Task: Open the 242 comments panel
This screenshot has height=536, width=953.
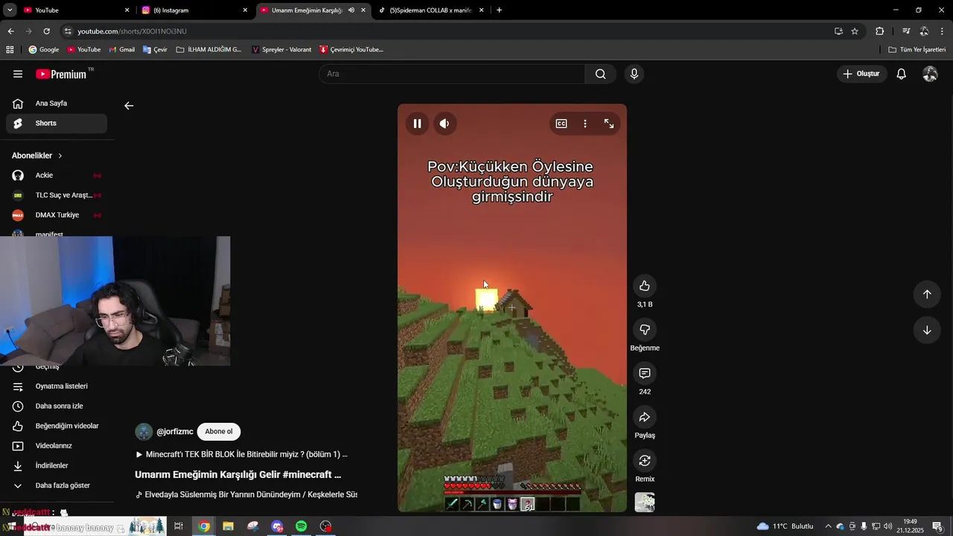Action: [645, 373]
